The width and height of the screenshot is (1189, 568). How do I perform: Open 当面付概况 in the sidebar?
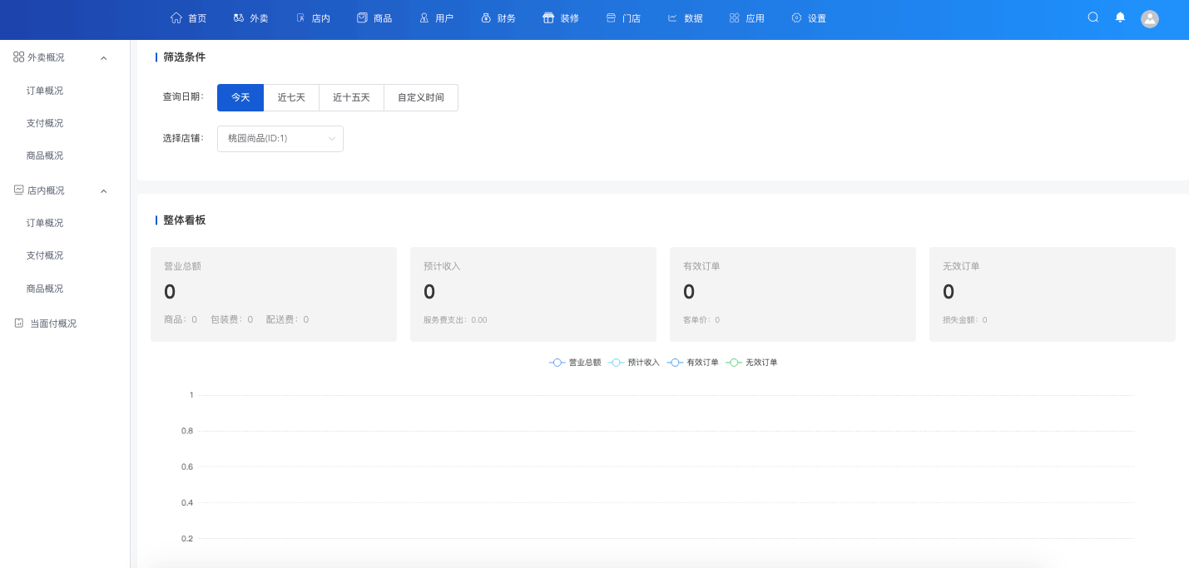pyautogui.click(x=52, y=323)
